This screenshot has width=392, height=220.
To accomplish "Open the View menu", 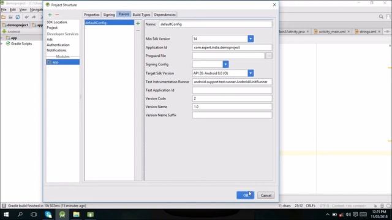I will point(23,10).
